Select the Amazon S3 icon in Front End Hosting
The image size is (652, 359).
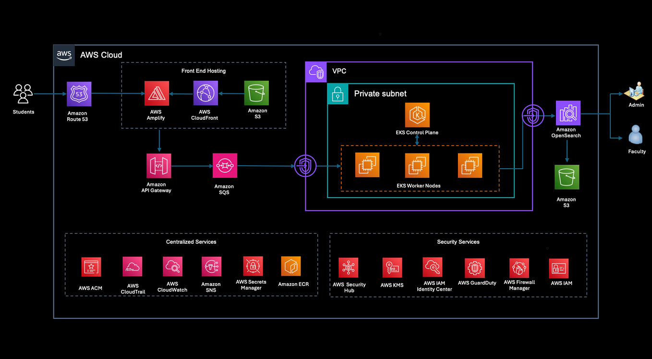[x=257, y=93]
